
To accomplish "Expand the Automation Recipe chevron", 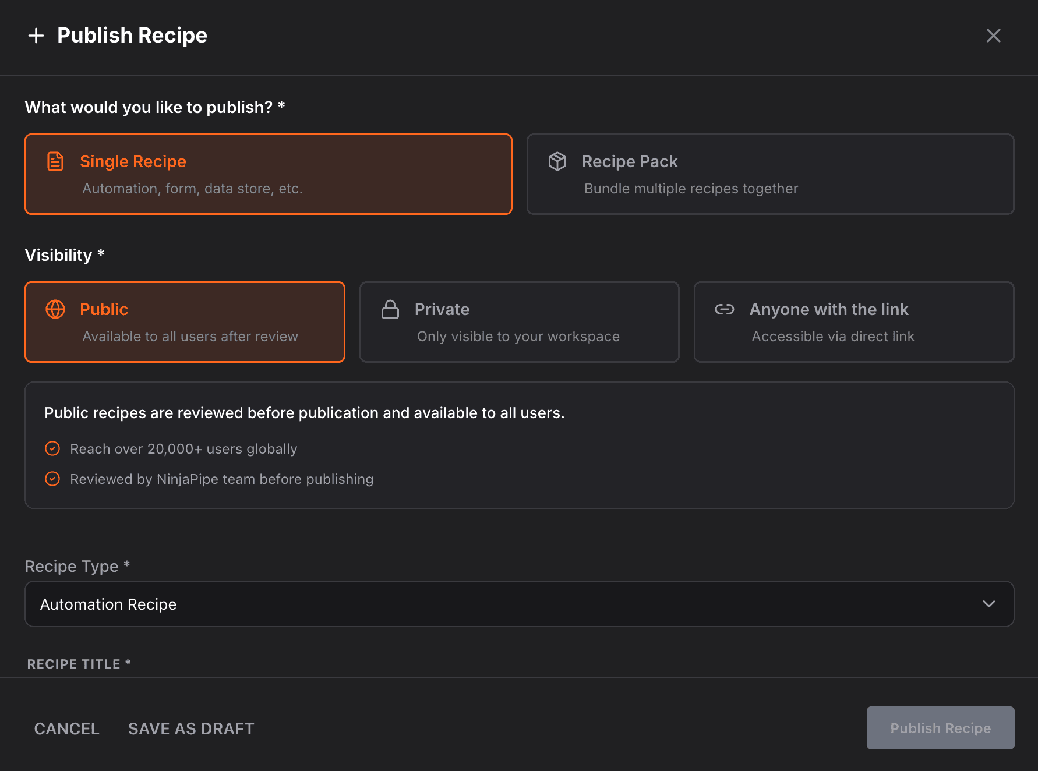I will [x=988, y=604].
